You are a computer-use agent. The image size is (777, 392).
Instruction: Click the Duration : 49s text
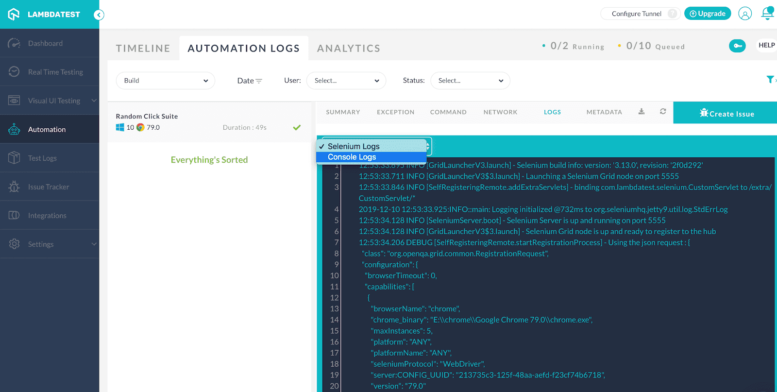(x=245, y=127)
